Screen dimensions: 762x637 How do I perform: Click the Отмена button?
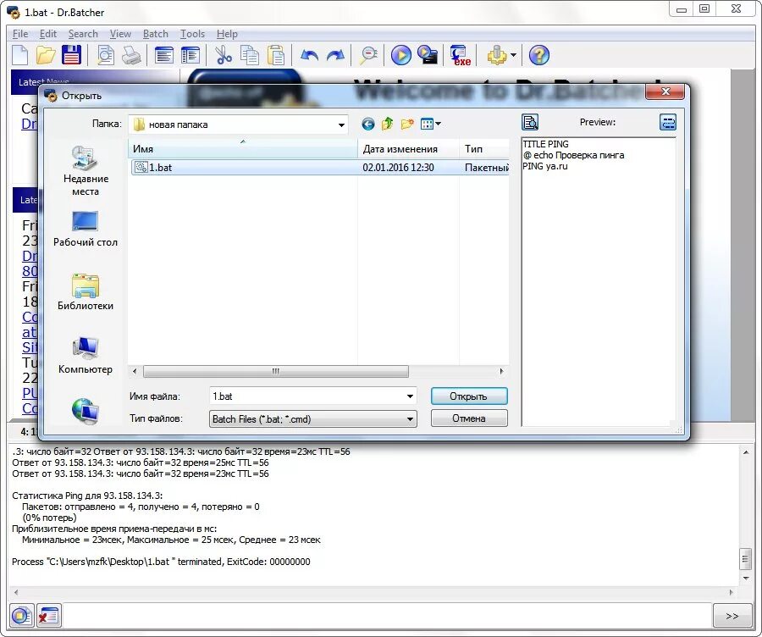[469, 418]
